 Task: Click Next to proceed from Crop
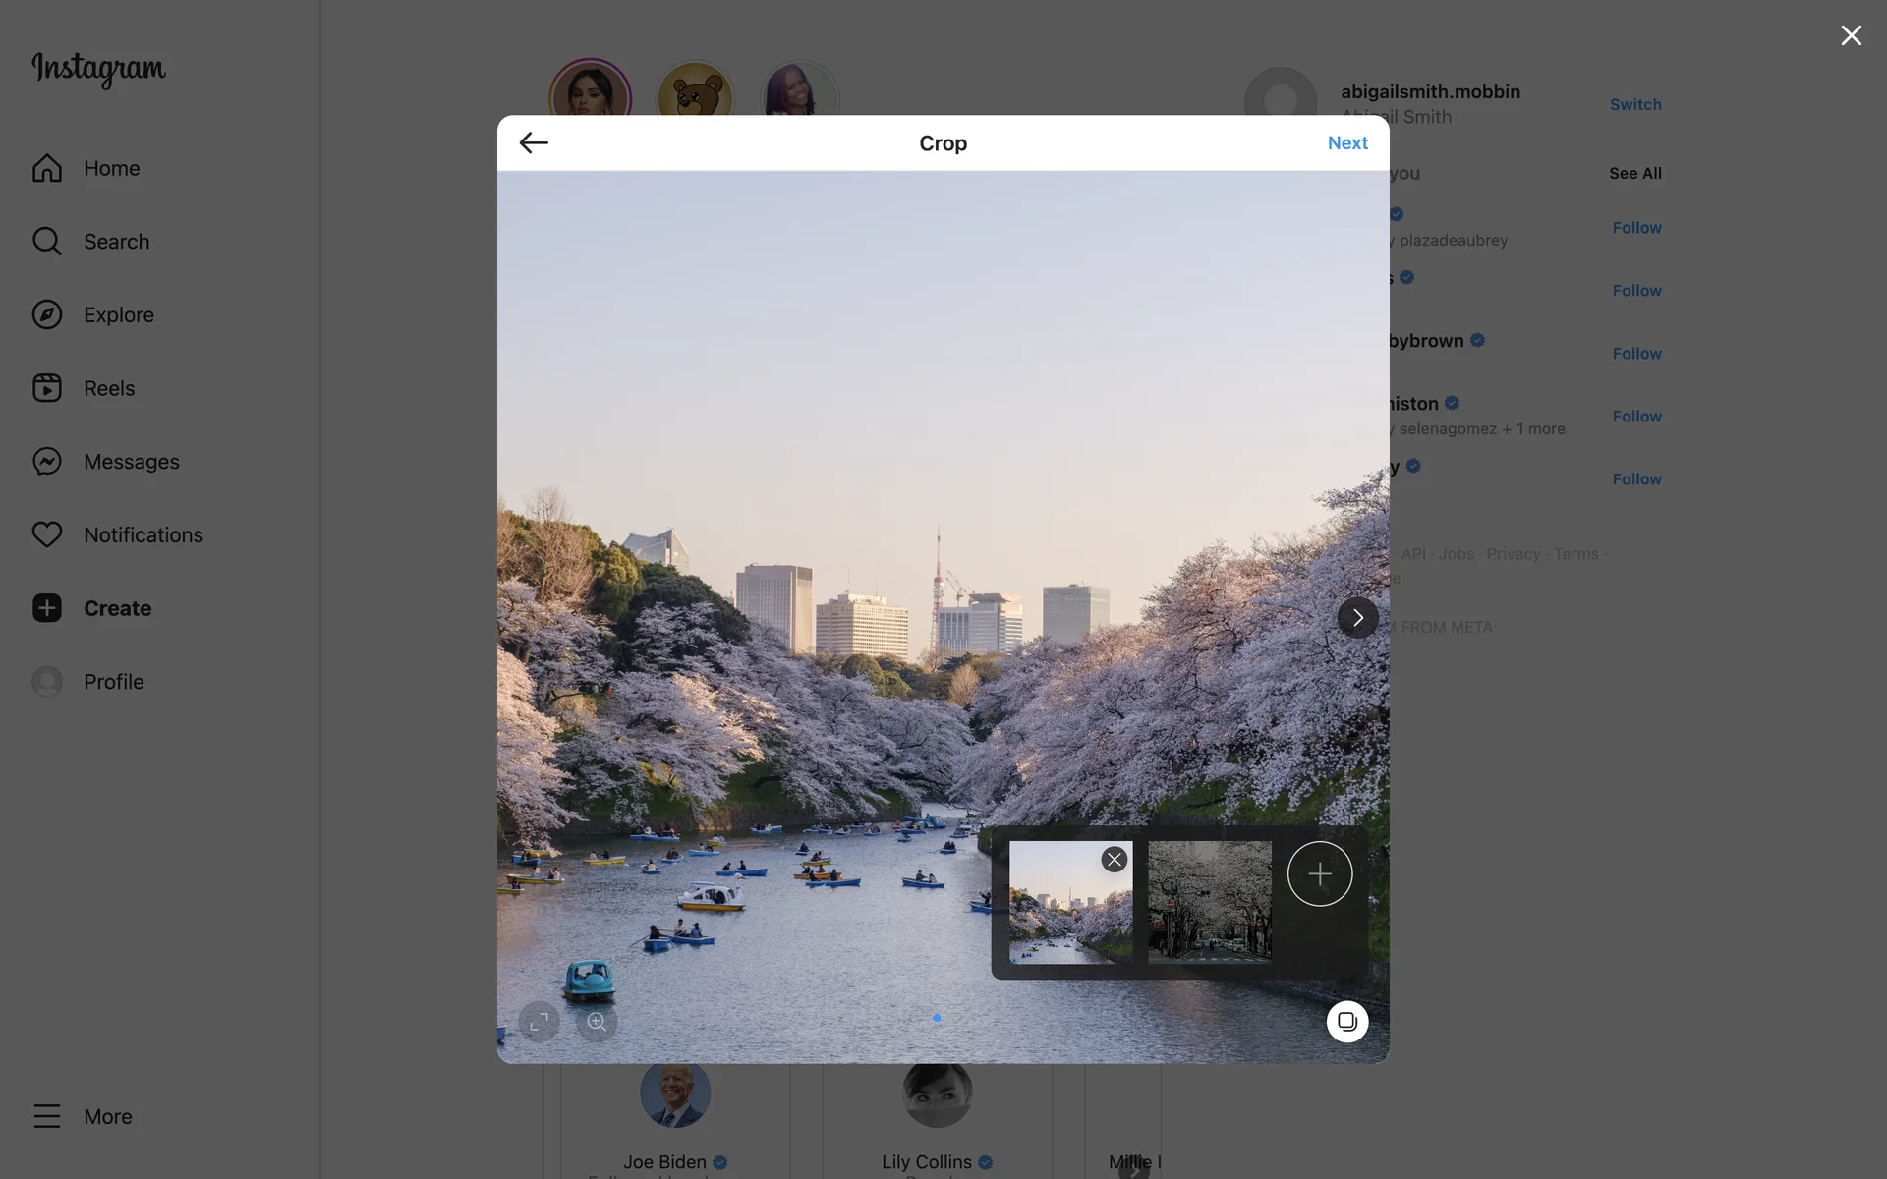[x=1346, y=143]
